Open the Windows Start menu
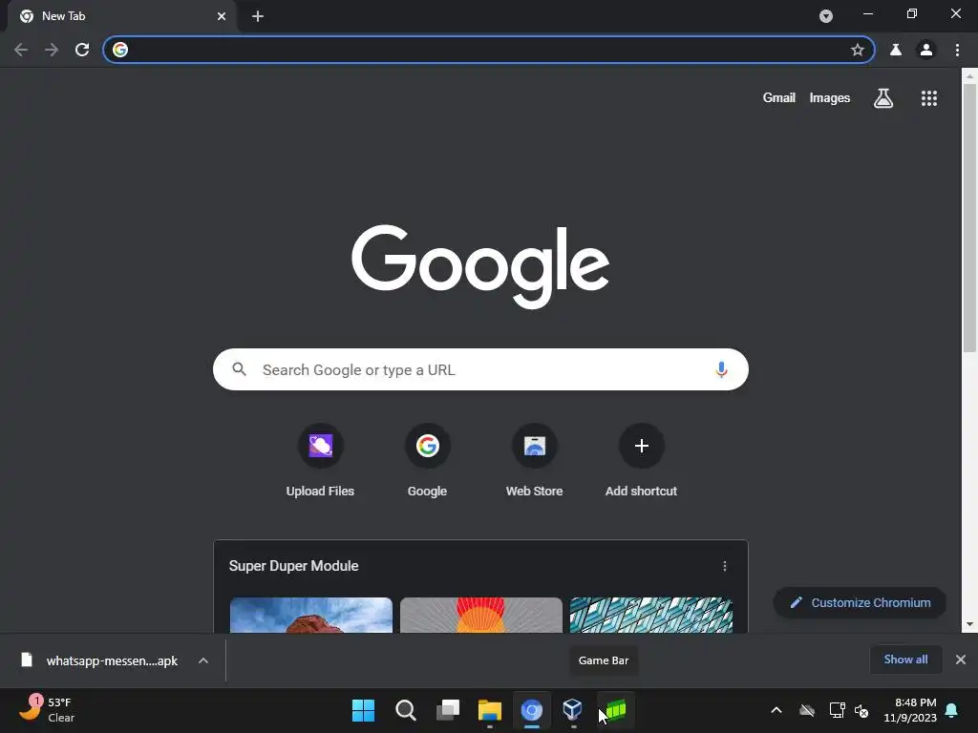This screenshot has height=733, width=978. pos(363,710)
